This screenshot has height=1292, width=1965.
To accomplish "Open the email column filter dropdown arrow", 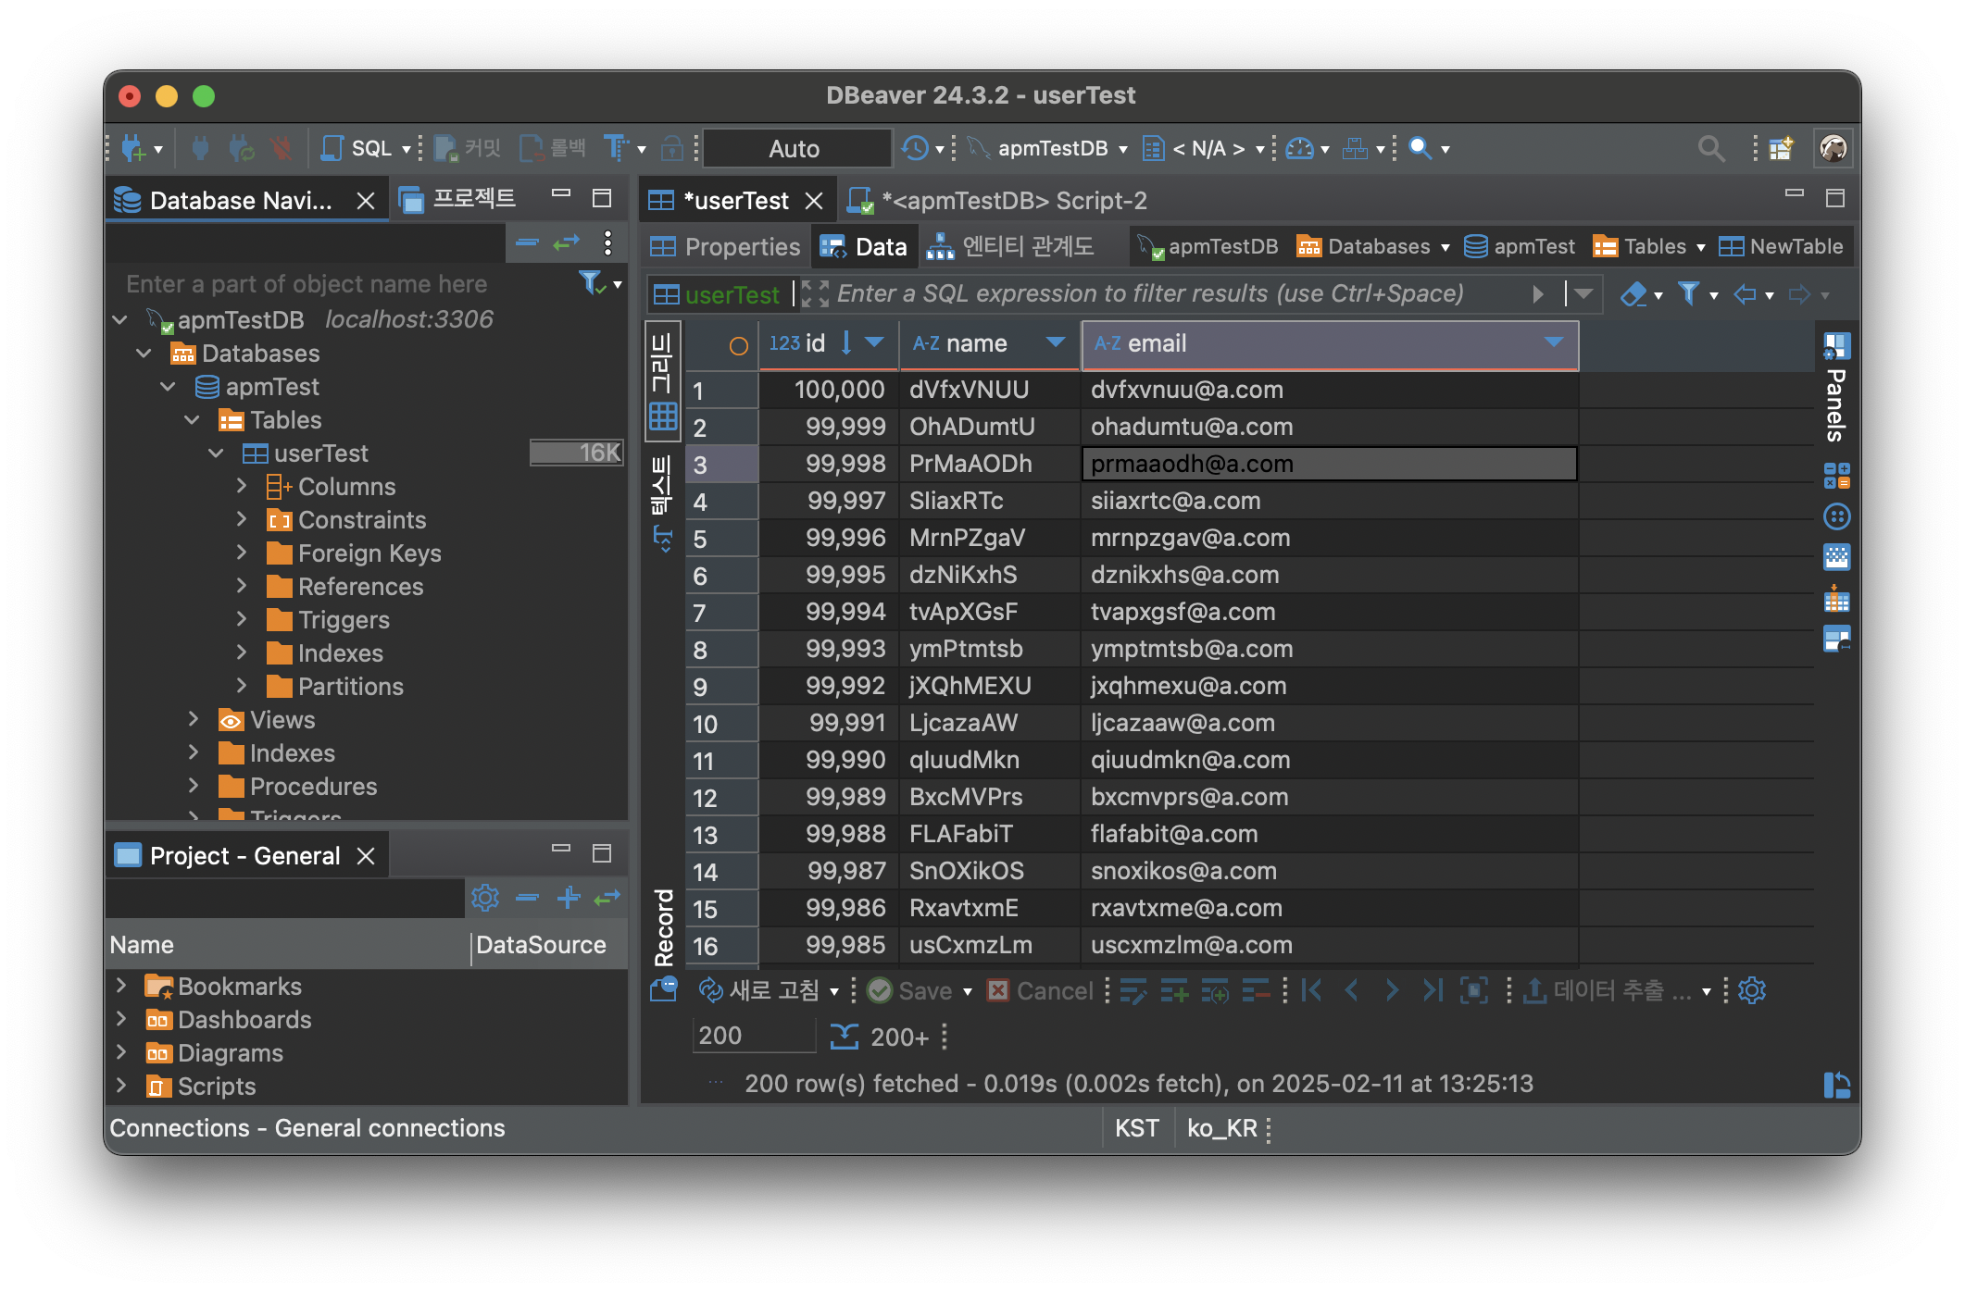I will [1554, 342].
